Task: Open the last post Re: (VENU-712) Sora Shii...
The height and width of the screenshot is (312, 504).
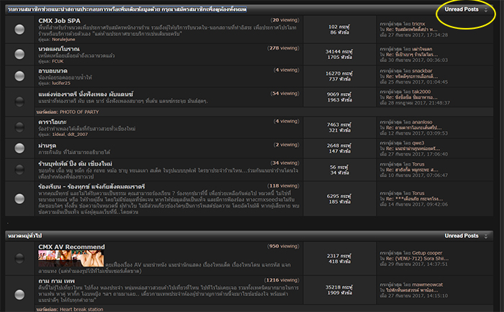Action: [x=417, y=258]
